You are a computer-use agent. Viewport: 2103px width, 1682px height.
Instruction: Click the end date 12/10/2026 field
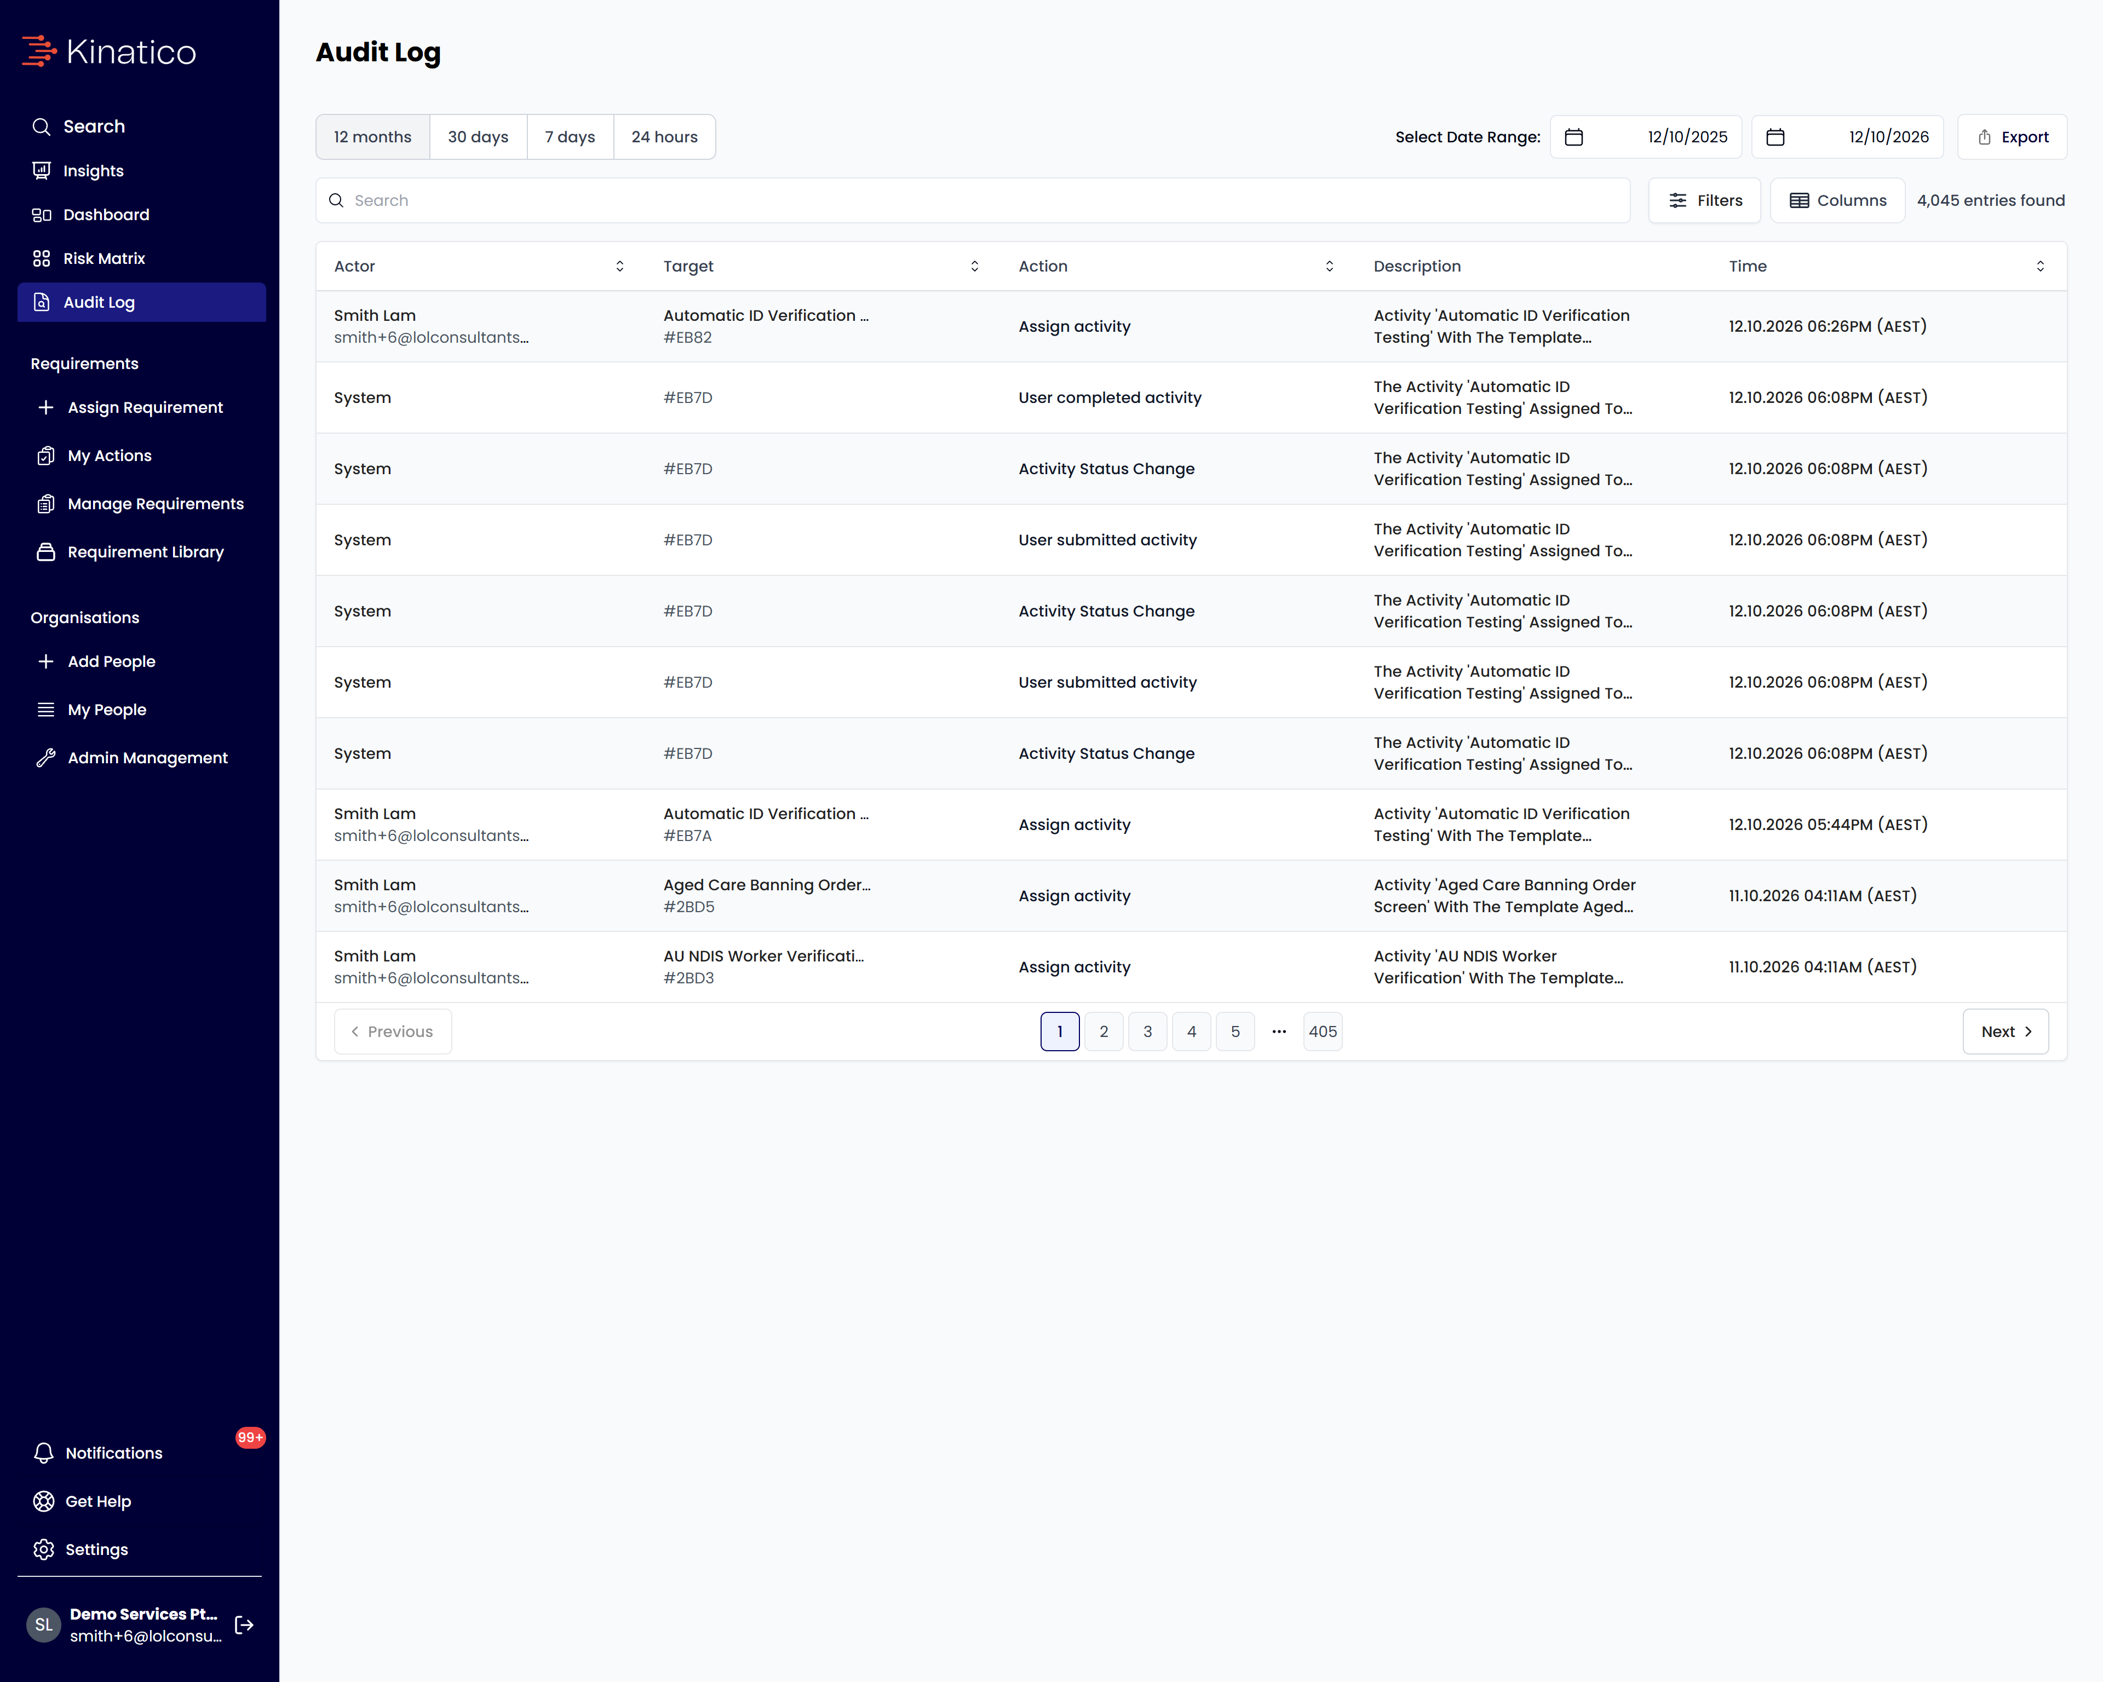(x=1847, y=137)
